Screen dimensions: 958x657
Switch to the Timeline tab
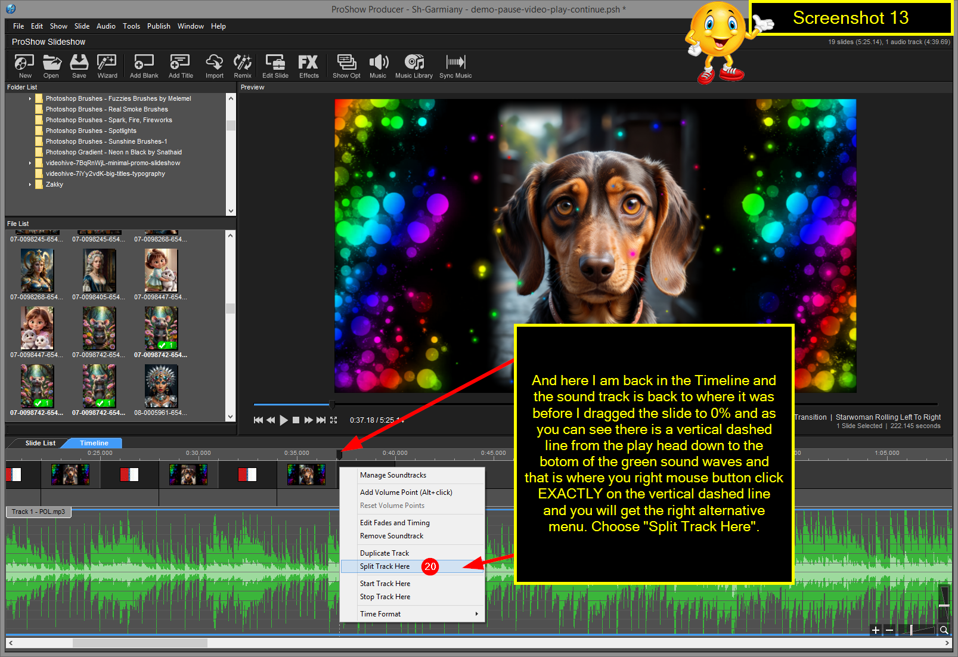(94, 443)
